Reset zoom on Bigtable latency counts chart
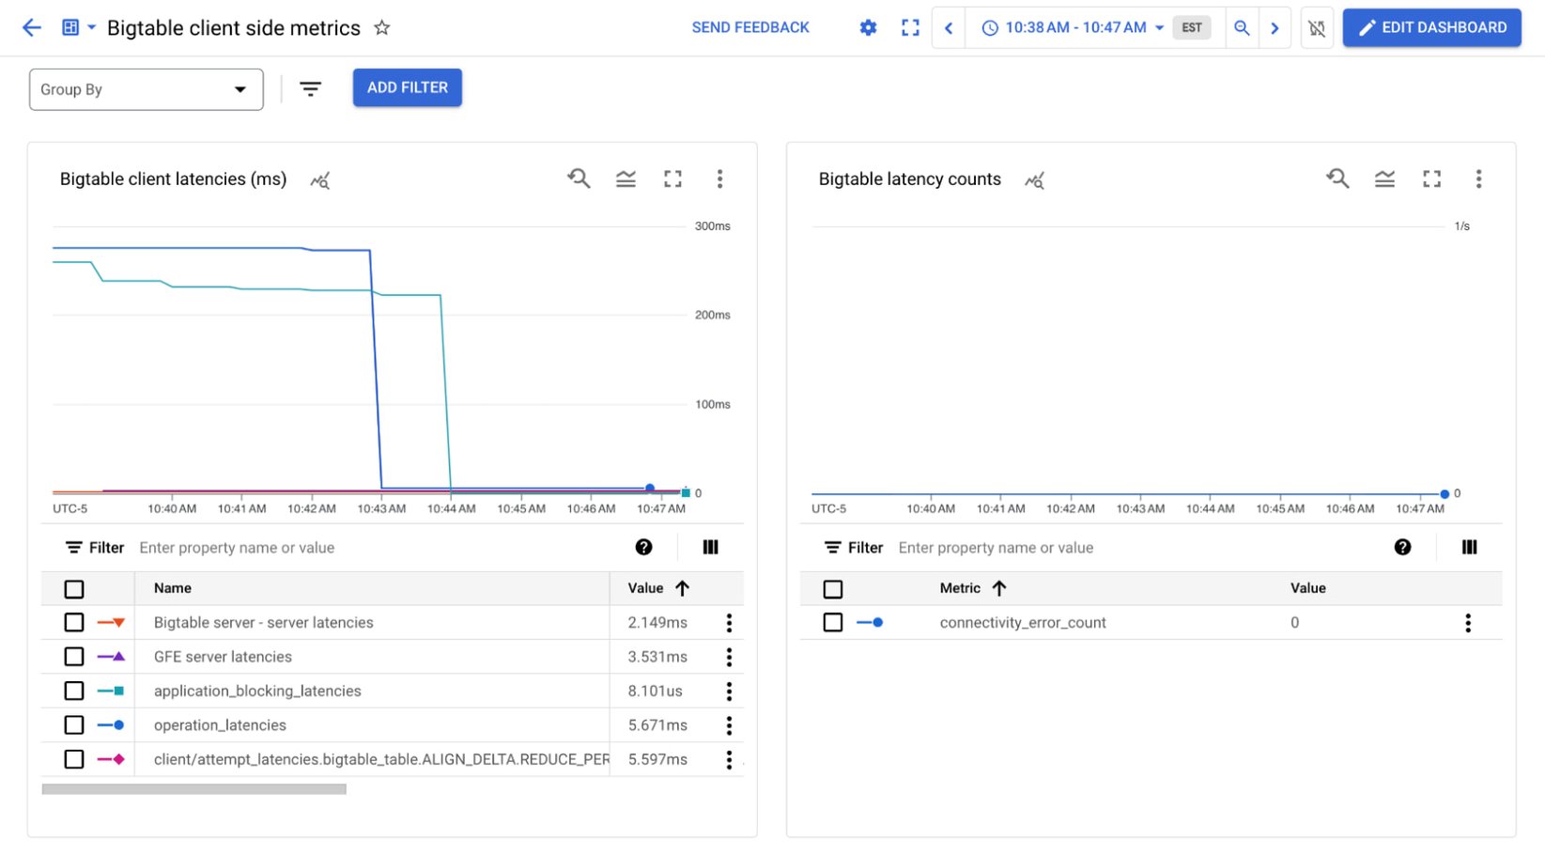 [x=1337, y=179]
